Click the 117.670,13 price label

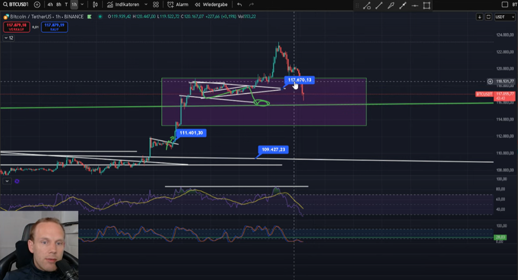pos(300,80)
